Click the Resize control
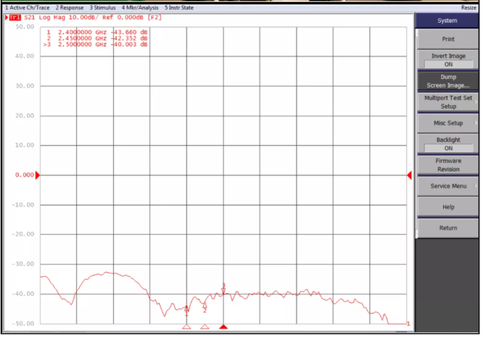Screen dimensions: 484x338 pyautogui.click(x=469, y=7)
